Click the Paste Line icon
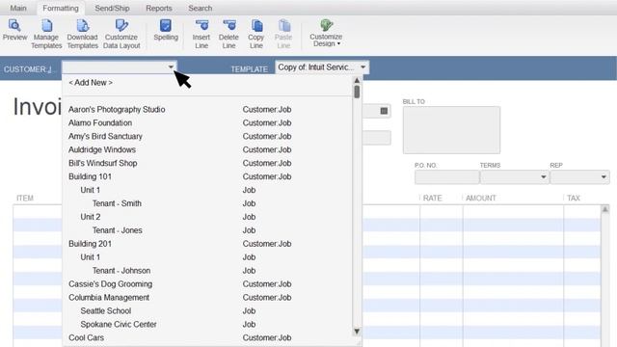Screen dimensions: 617x347 (x=283, y=26)
